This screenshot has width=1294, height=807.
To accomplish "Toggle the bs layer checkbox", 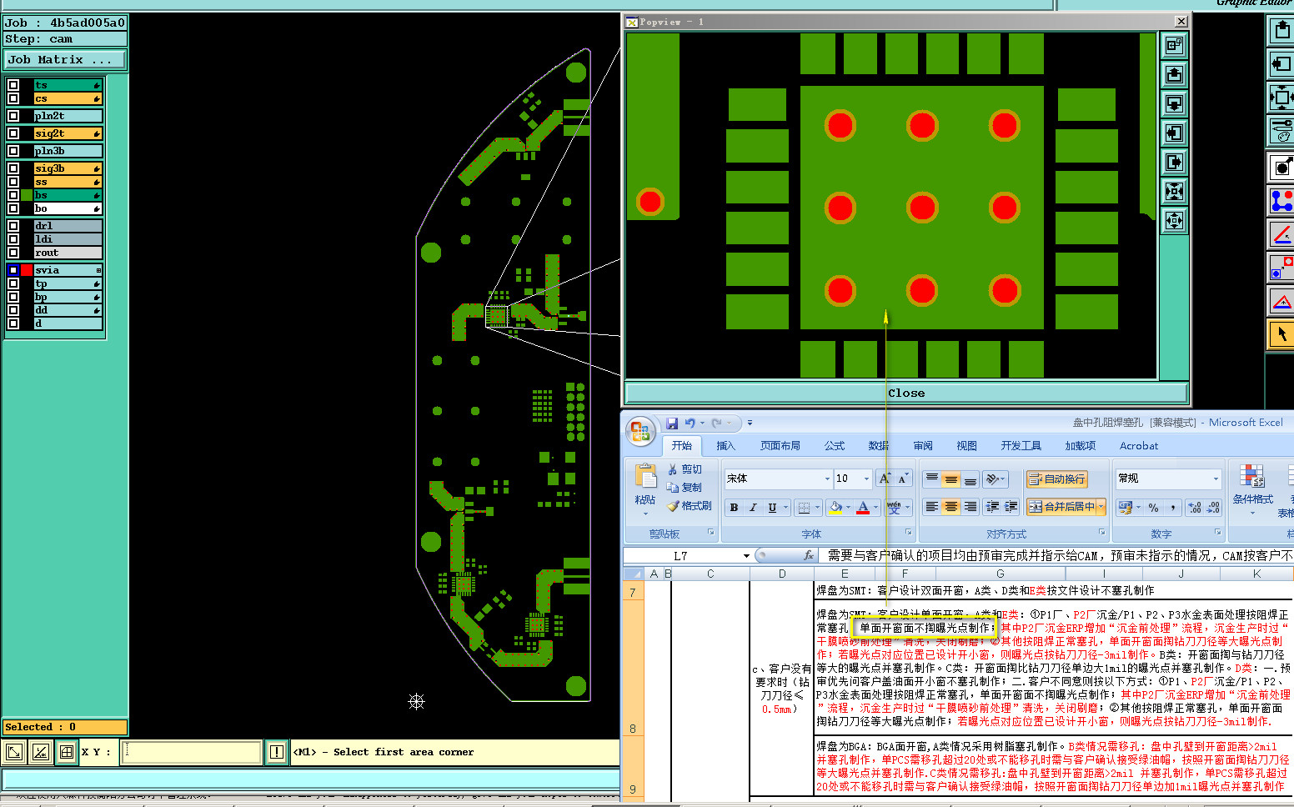I will pos(13,195).
